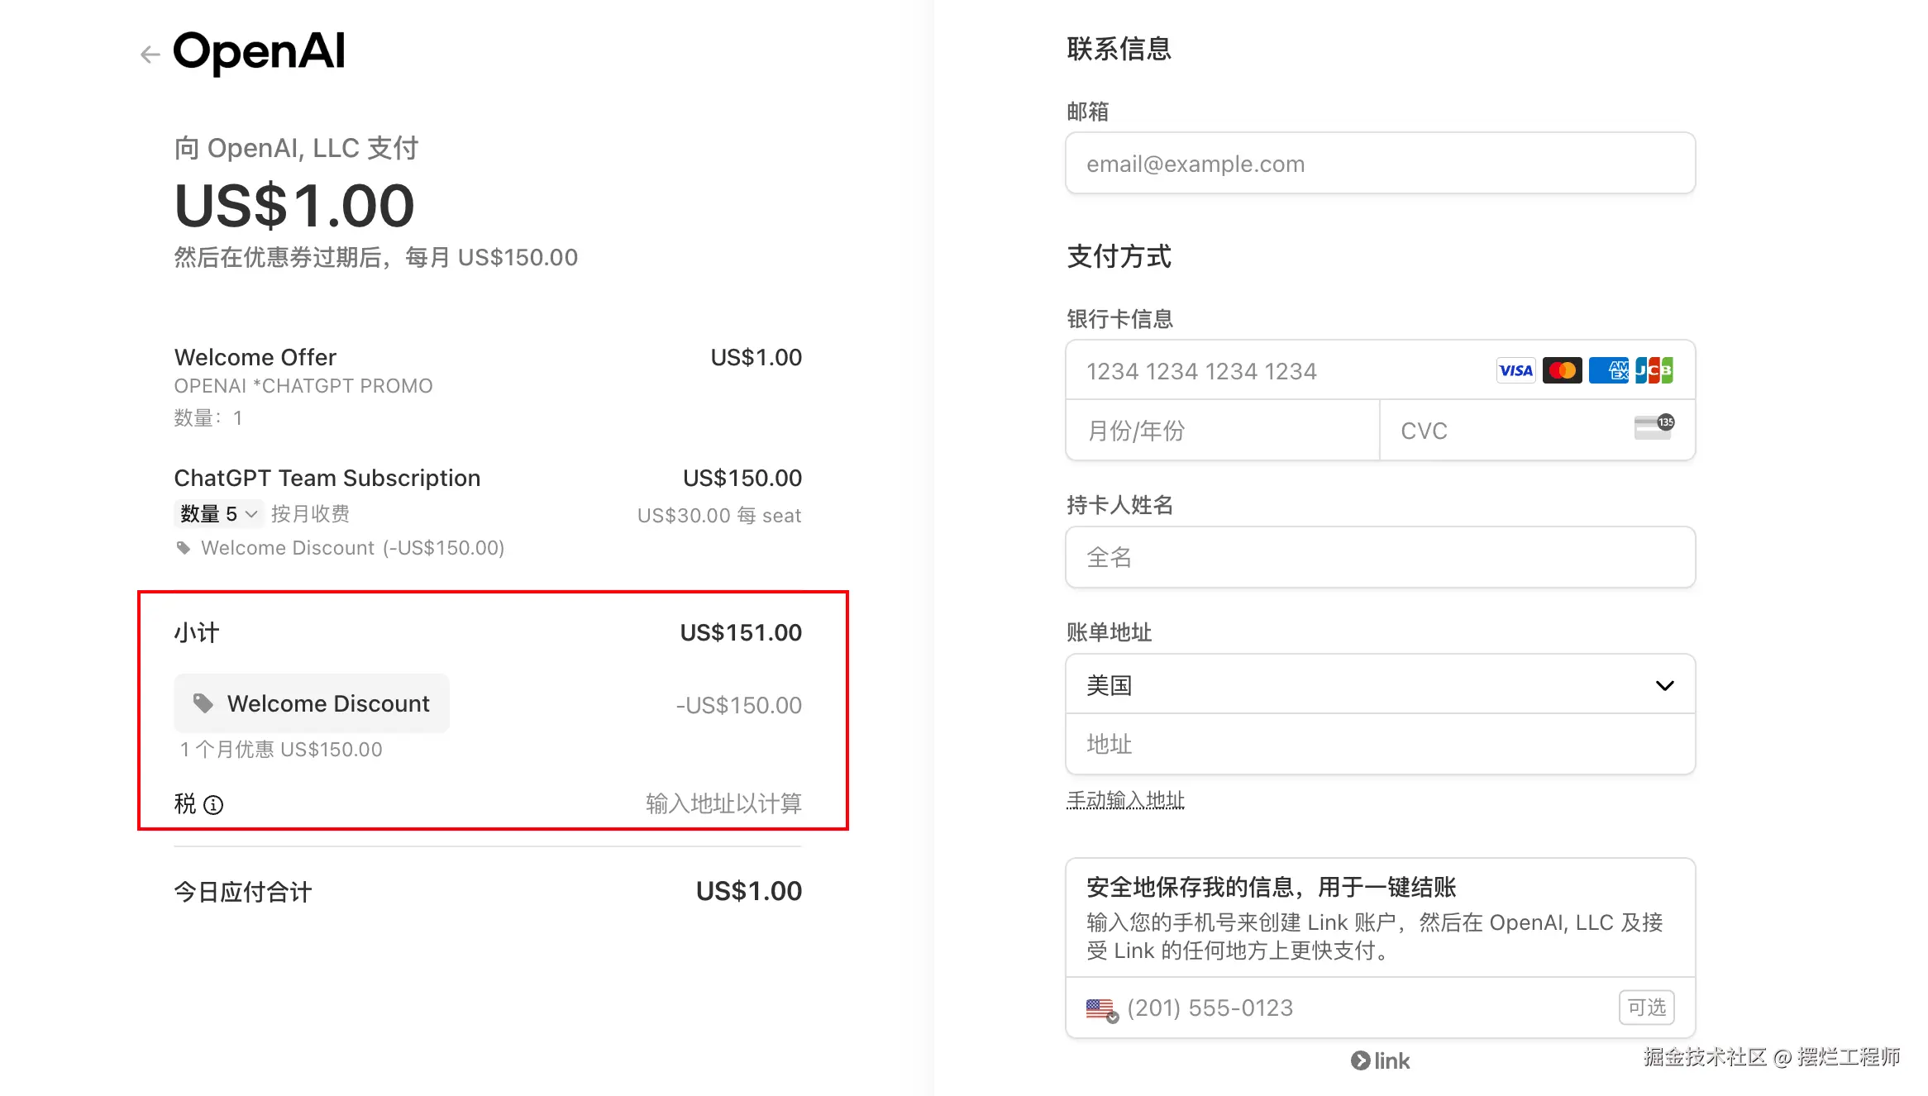Click the JCB card icon
Screen dimensions: 1928x1096
(1654, 370)
